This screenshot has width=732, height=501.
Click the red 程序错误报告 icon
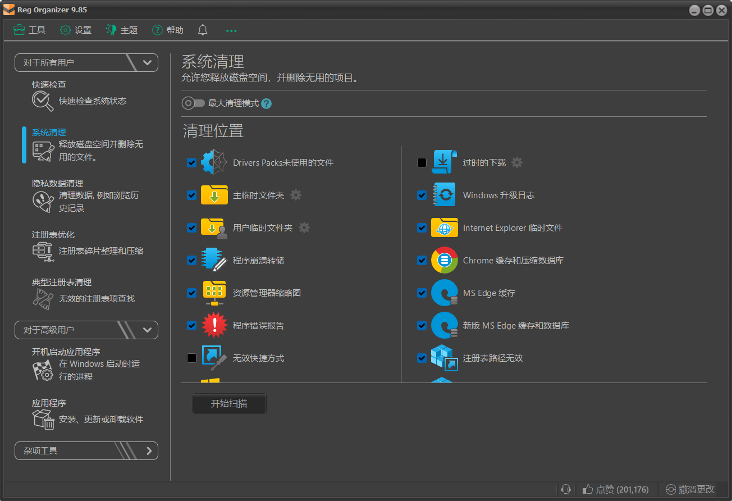click(x=214, y=326)
